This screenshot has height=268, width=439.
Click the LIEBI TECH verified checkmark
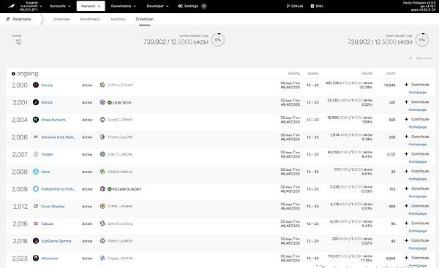click(x=110, y=102)
